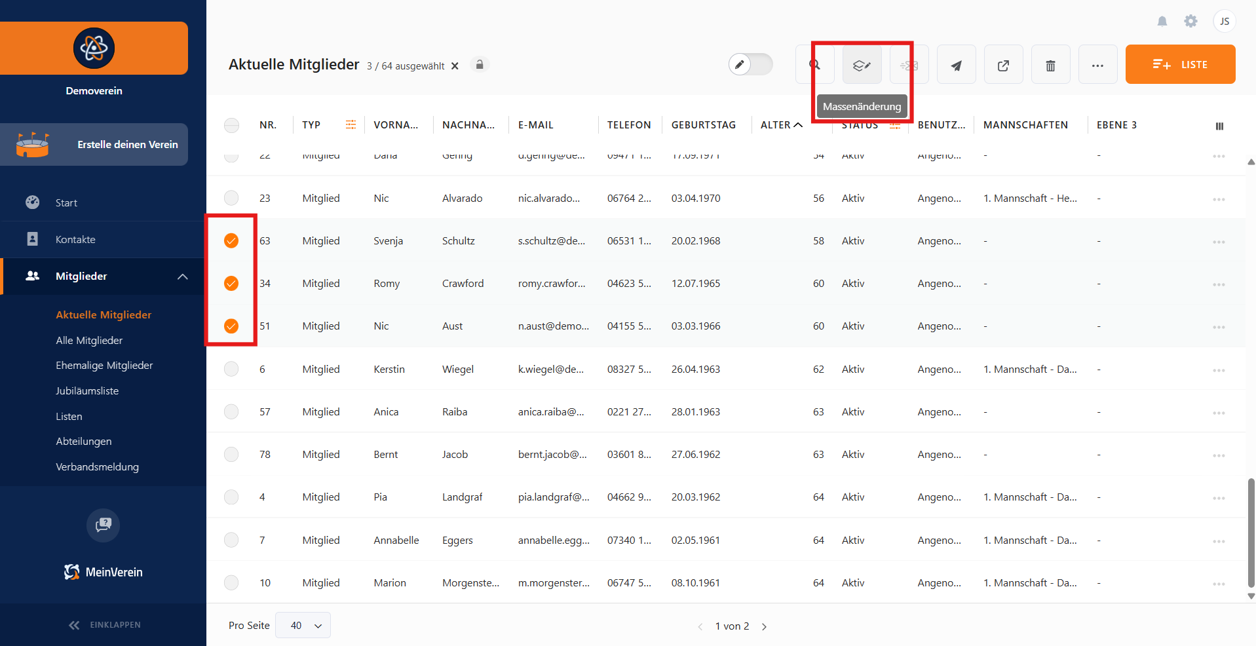Toggle the edit mode pencil switch
Screen dimensions: 1256x646
tap(751, 64)
